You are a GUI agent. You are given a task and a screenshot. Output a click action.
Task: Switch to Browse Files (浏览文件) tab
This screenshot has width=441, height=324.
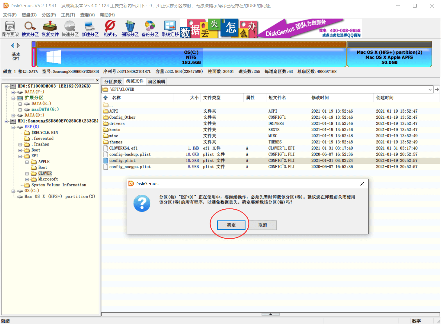pos(135,81)
